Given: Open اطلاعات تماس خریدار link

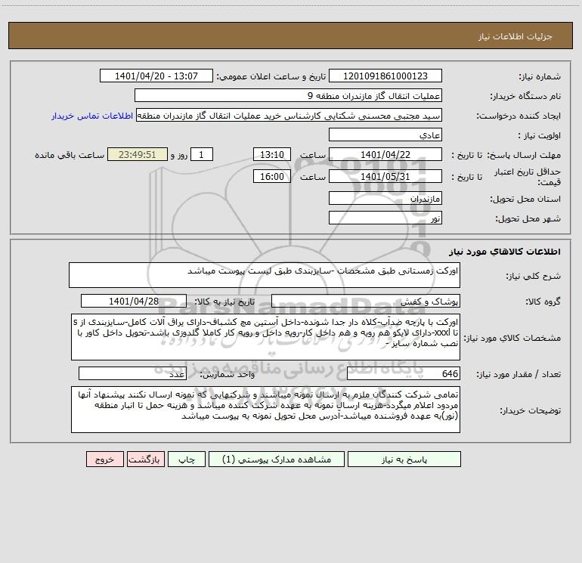Looking at the screenshot, I should point(92,116).
